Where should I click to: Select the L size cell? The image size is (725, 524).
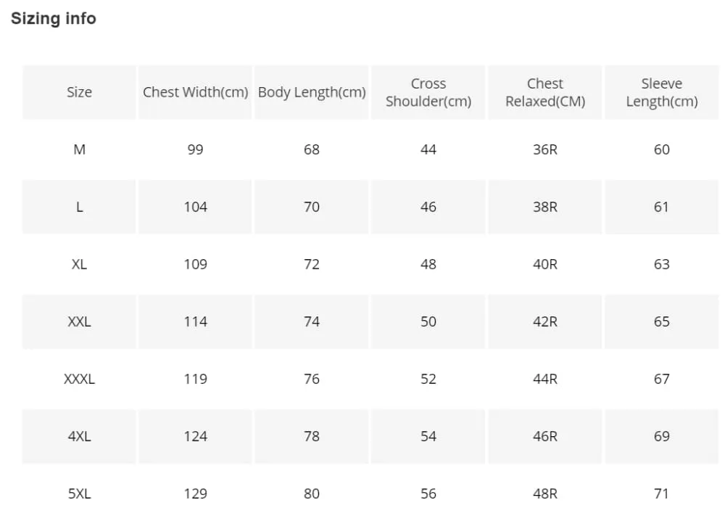click(x=79, y=207)
